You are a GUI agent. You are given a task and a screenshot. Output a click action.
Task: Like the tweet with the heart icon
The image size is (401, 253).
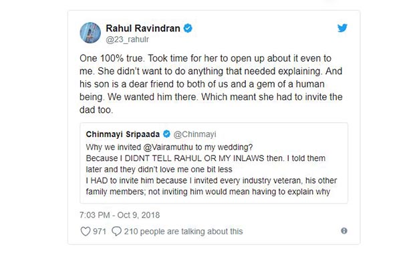point(86,231)
